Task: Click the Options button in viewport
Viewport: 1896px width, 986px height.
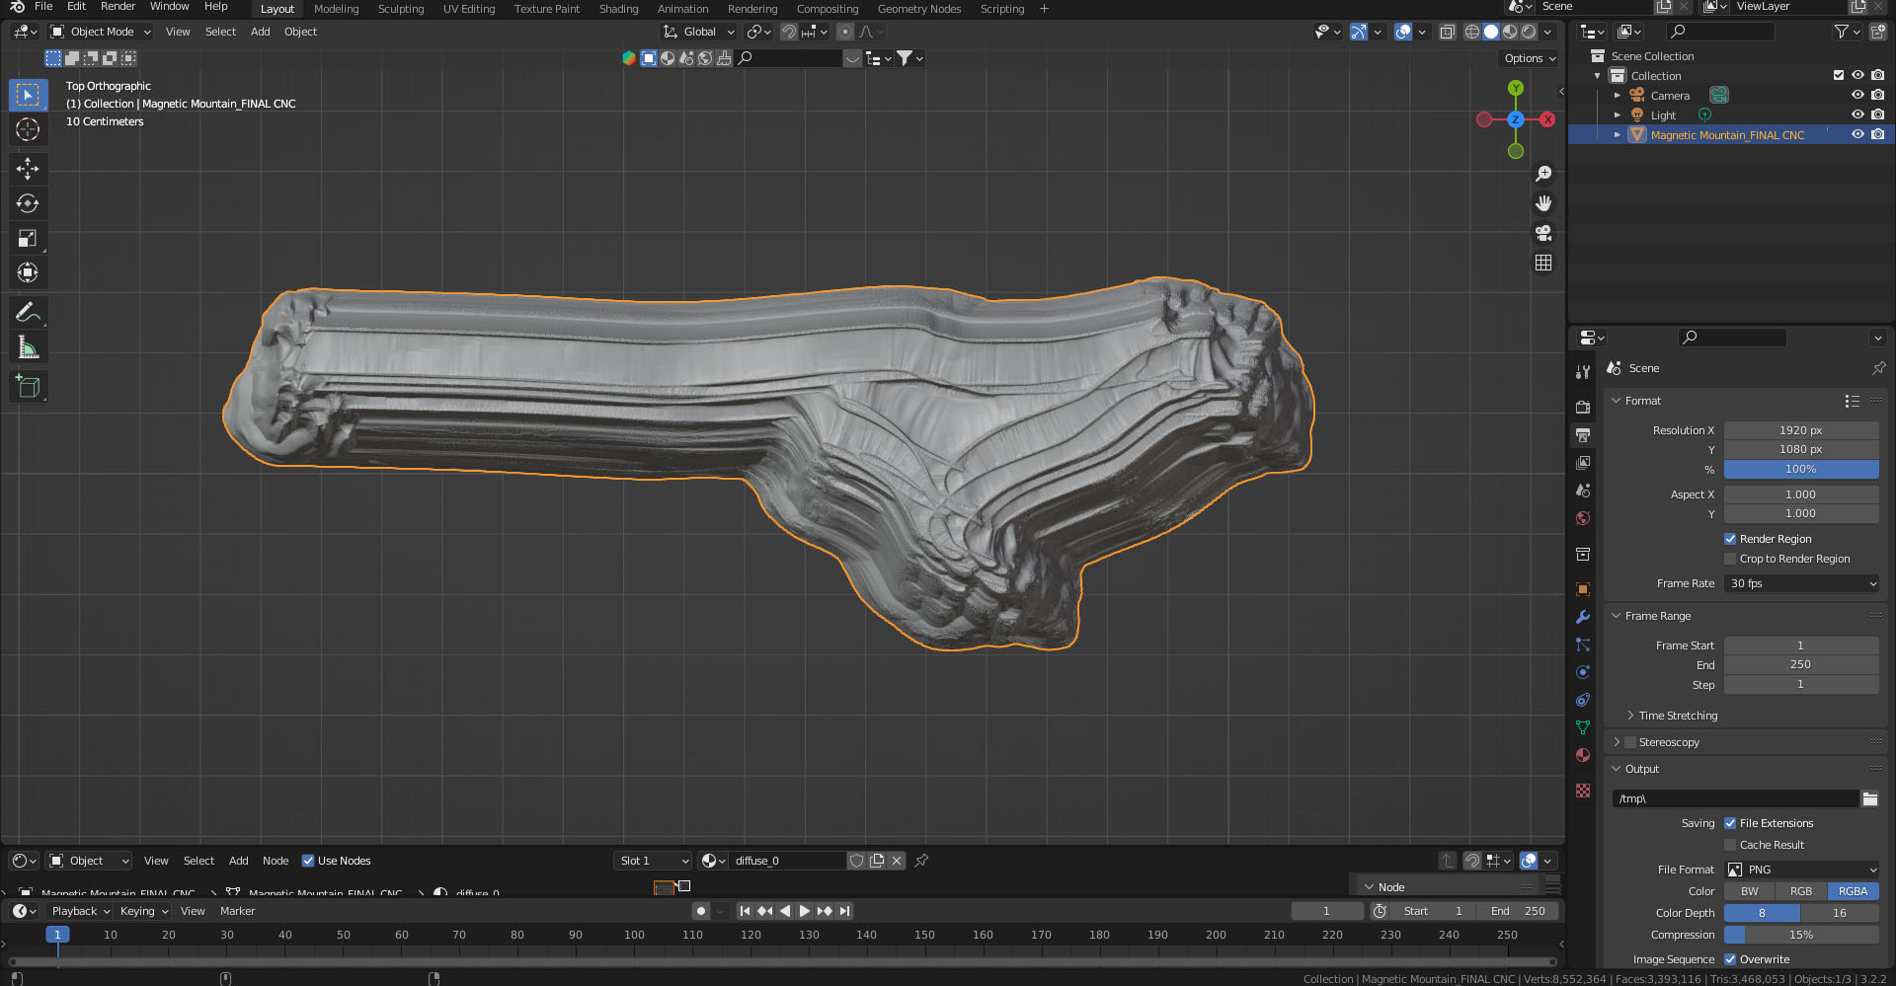Action: [1529, 58]
